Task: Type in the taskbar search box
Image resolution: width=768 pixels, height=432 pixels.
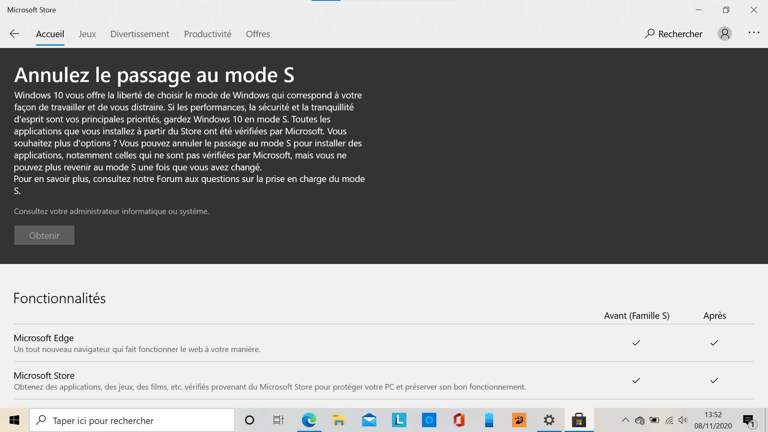Action: [132, 420]
